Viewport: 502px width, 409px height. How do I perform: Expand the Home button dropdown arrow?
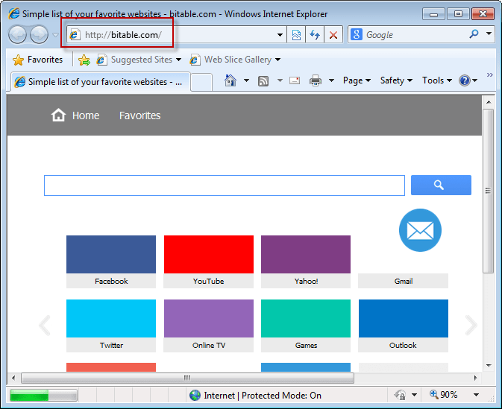click(246, 80)
